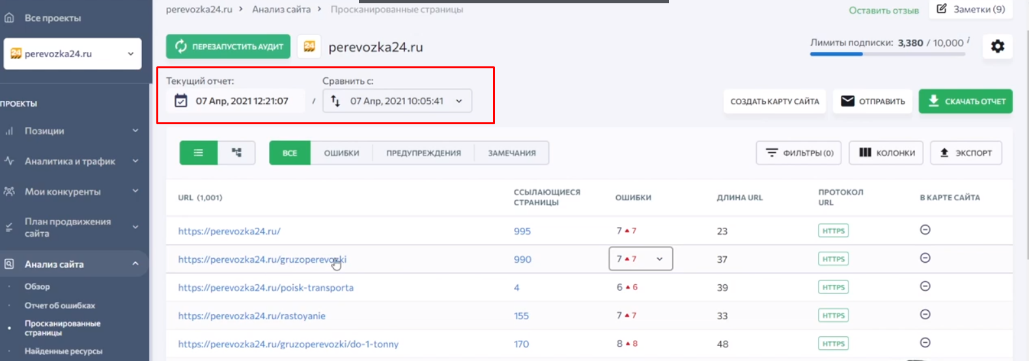Open ФИЛЬТРЫ (0) button
Screen dimensions: 1029x361
799,153
